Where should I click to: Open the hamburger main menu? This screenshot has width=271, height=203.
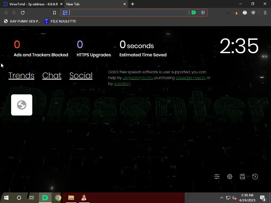(265, 13)
